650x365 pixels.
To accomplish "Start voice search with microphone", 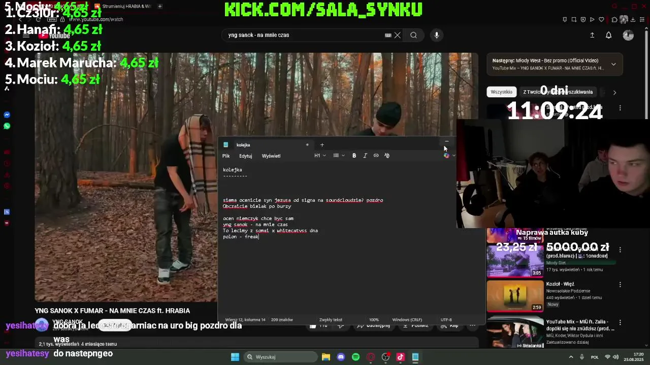I will (436, 35).
